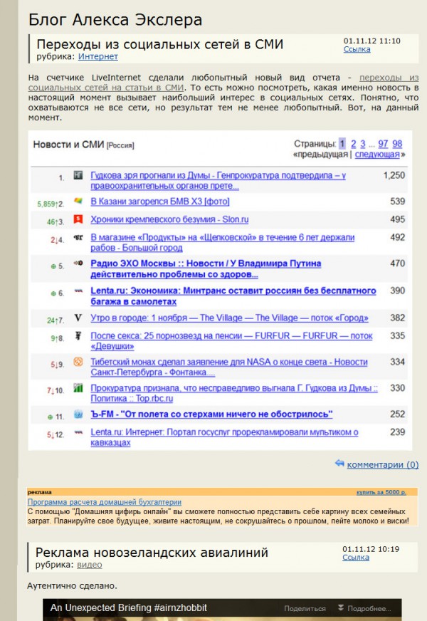Open 'Программа расчета домашней бухгалтерии' ad link
This screenshot has width=427, height=621.
pyautogui.click(x=105, y=502)
